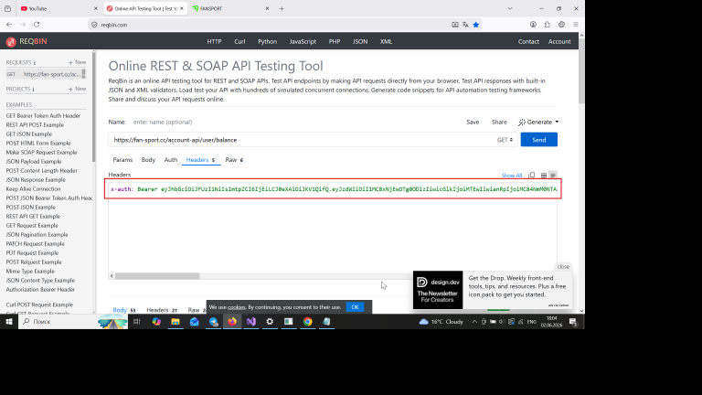Click the reader/screenshot icon in address bar
The width and height of the screenshot is (702, 395).
[x=455, y=25]
